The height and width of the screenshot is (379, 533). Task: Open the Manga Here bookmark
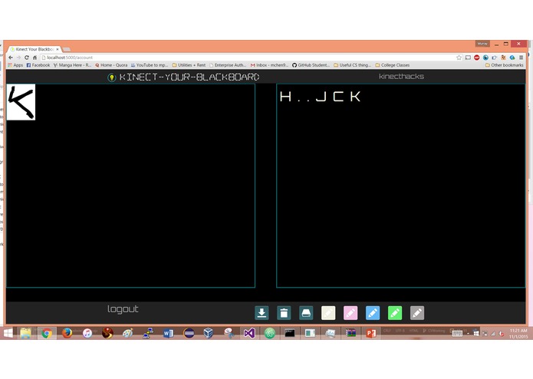72,65
